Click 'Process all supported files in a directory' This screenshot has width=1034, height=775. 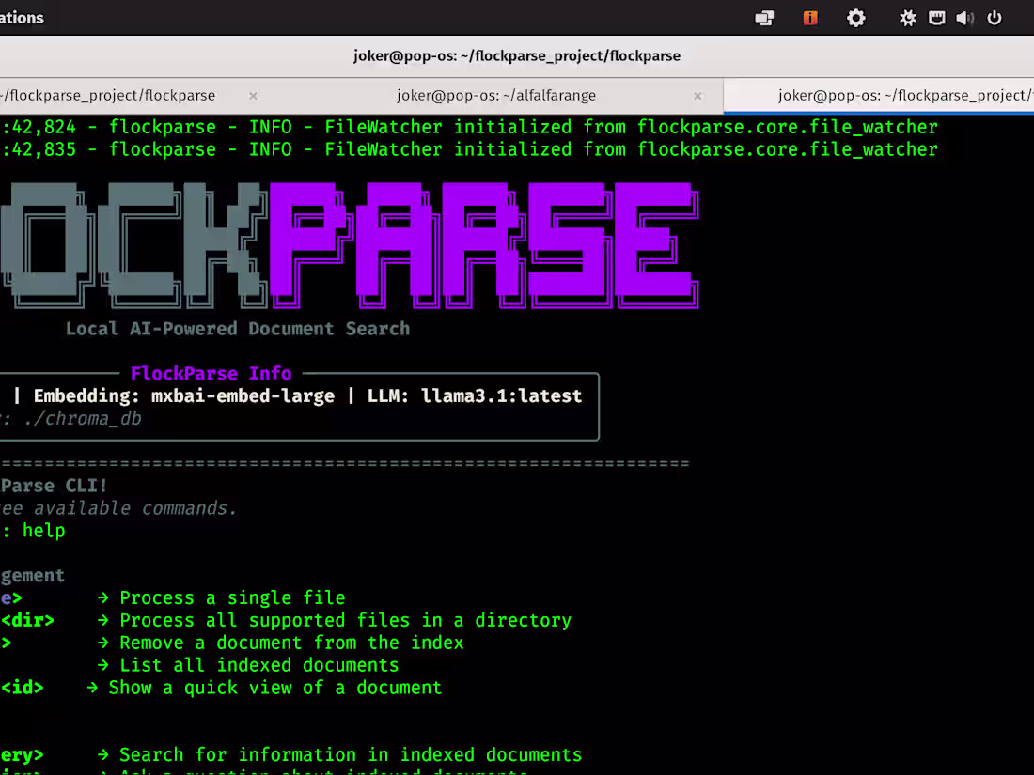pos(346,620)
